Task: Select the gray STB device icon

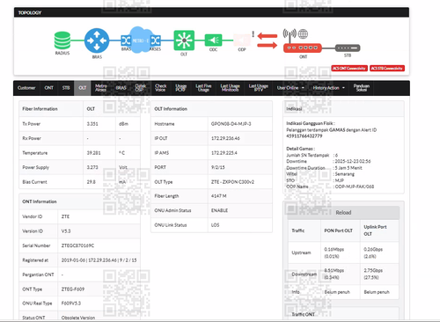Action: click(x=348, y=48)
